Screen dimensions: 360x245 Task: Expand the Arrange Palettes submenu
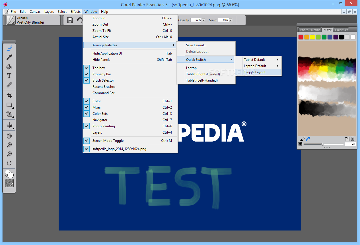130,45
